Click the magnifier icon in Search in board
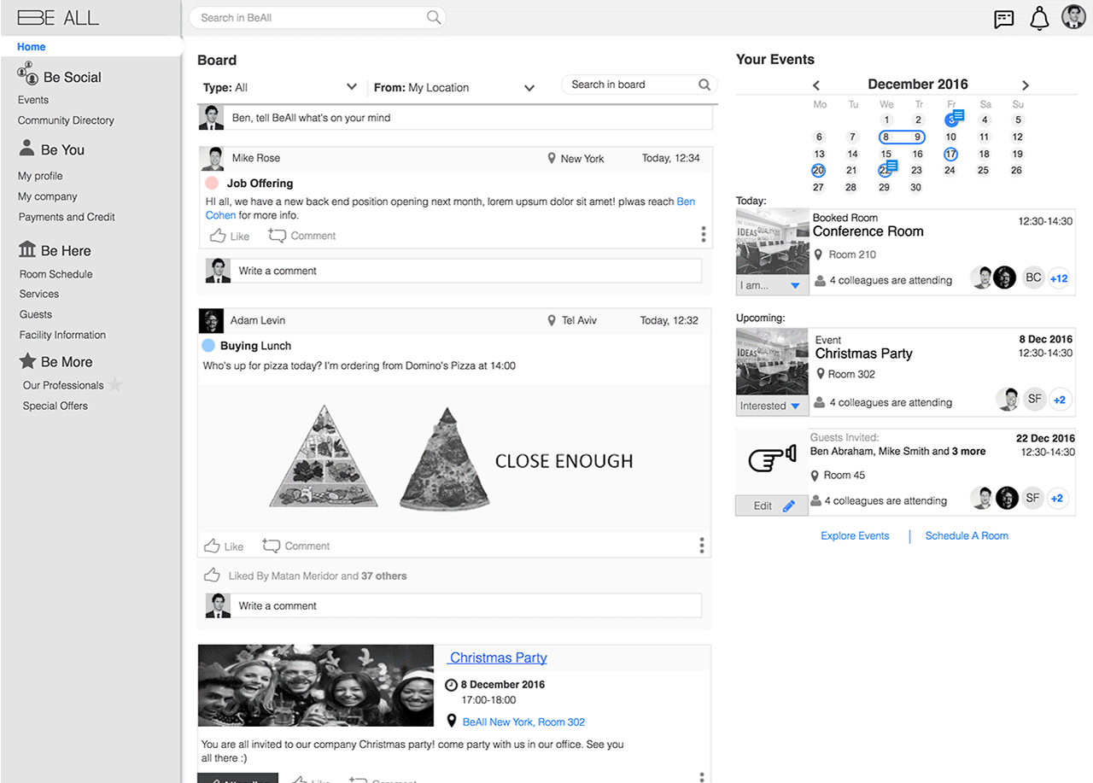This screenshot has width=1093, height=783. (x=704, y=85)
